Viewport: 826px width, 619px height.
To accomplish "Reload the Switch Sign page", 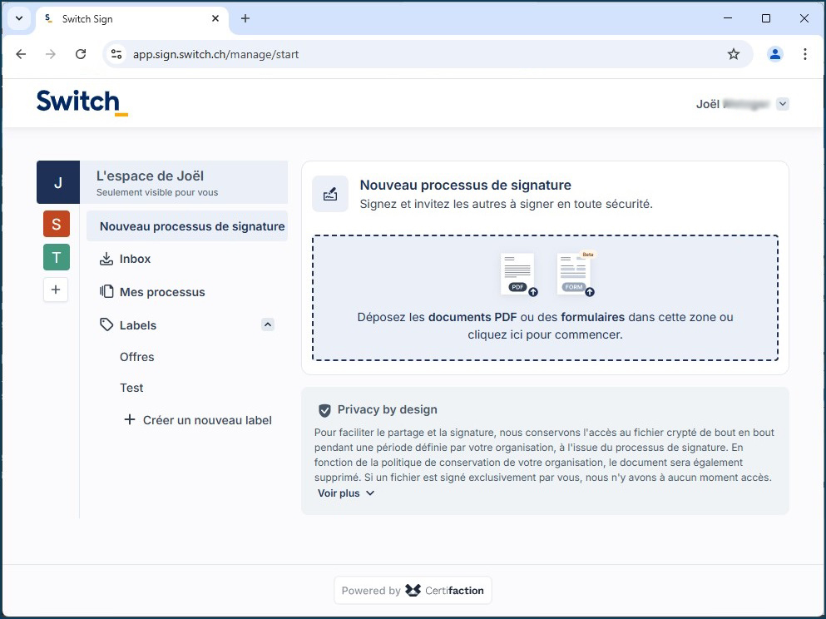I will click(81, 54).
